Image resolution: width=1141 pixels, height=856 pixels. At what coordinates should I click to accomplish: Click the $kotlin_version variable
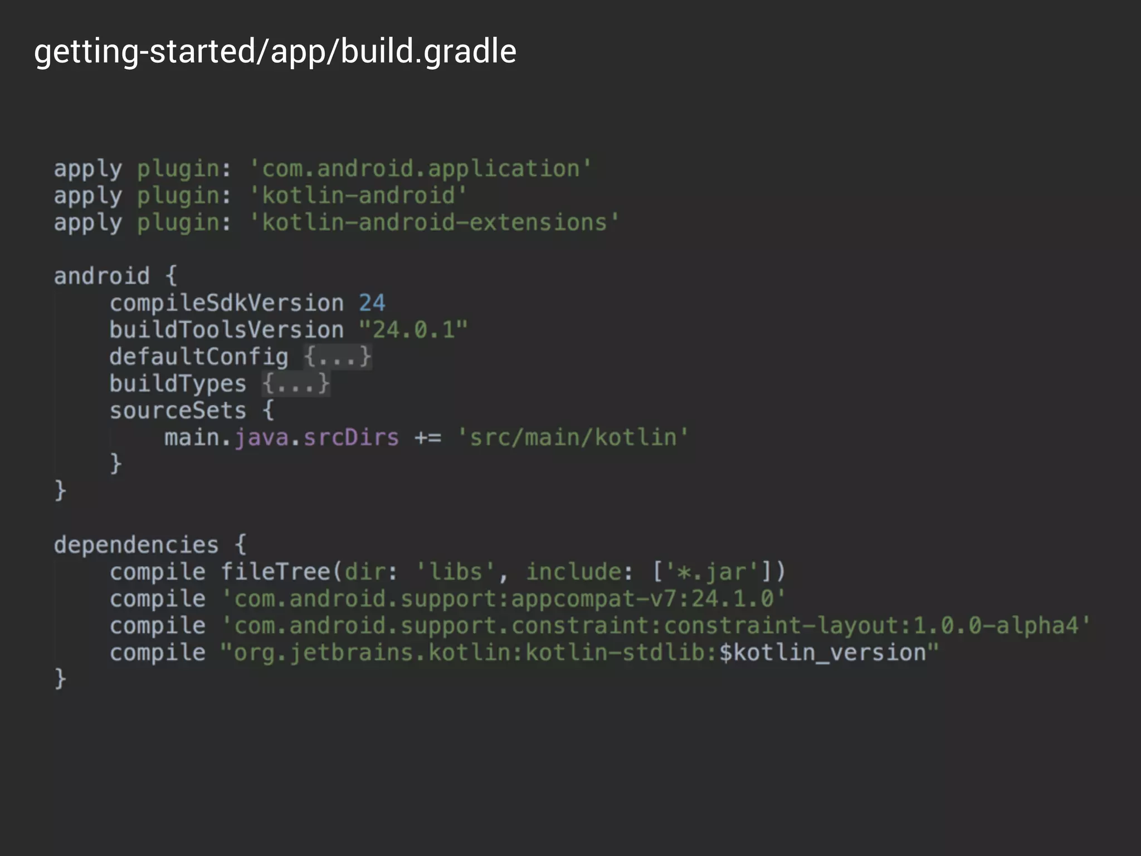click(x=822, y=653)
